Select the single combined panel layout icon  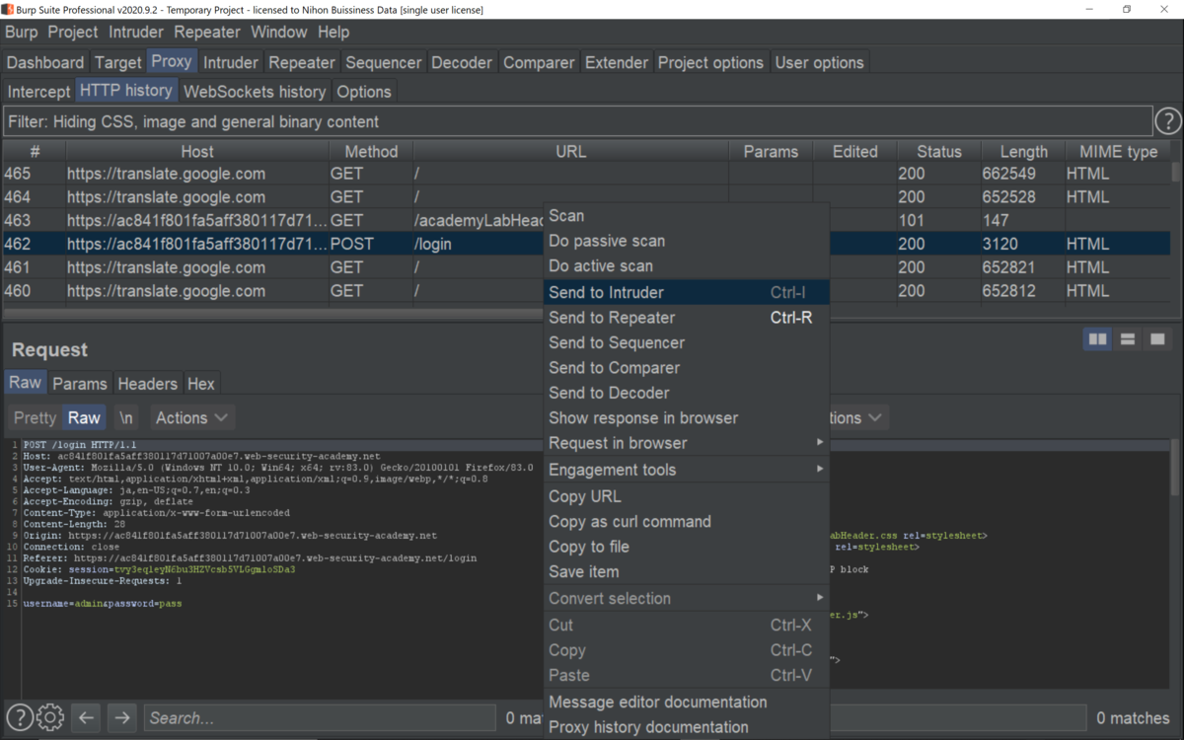point(1156,339)
